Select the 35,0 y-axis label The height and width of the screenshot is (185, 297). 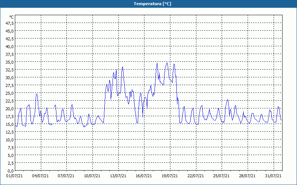click(x=10, y=62)
